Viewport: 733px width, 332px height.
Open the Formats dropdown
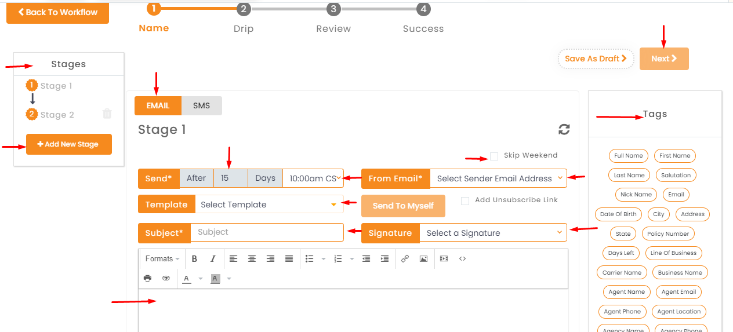[x=162, y=258]
